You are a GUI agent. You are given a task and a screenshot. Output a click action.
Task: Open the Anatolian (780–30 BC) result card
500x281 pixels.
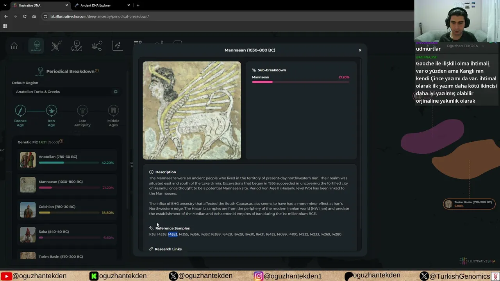coord(67,160)
